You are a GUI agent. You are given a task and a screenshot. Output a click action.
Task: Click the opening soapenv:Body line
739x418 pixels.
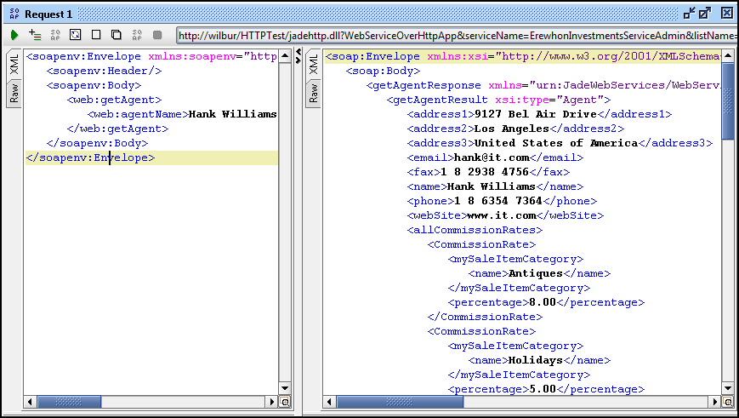[94, 85]
